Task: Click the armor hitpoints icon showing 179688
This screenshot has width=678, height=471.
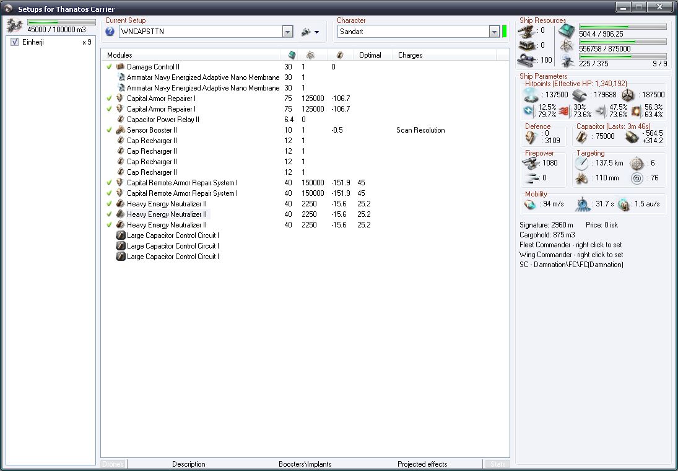Action: (580, 95)
